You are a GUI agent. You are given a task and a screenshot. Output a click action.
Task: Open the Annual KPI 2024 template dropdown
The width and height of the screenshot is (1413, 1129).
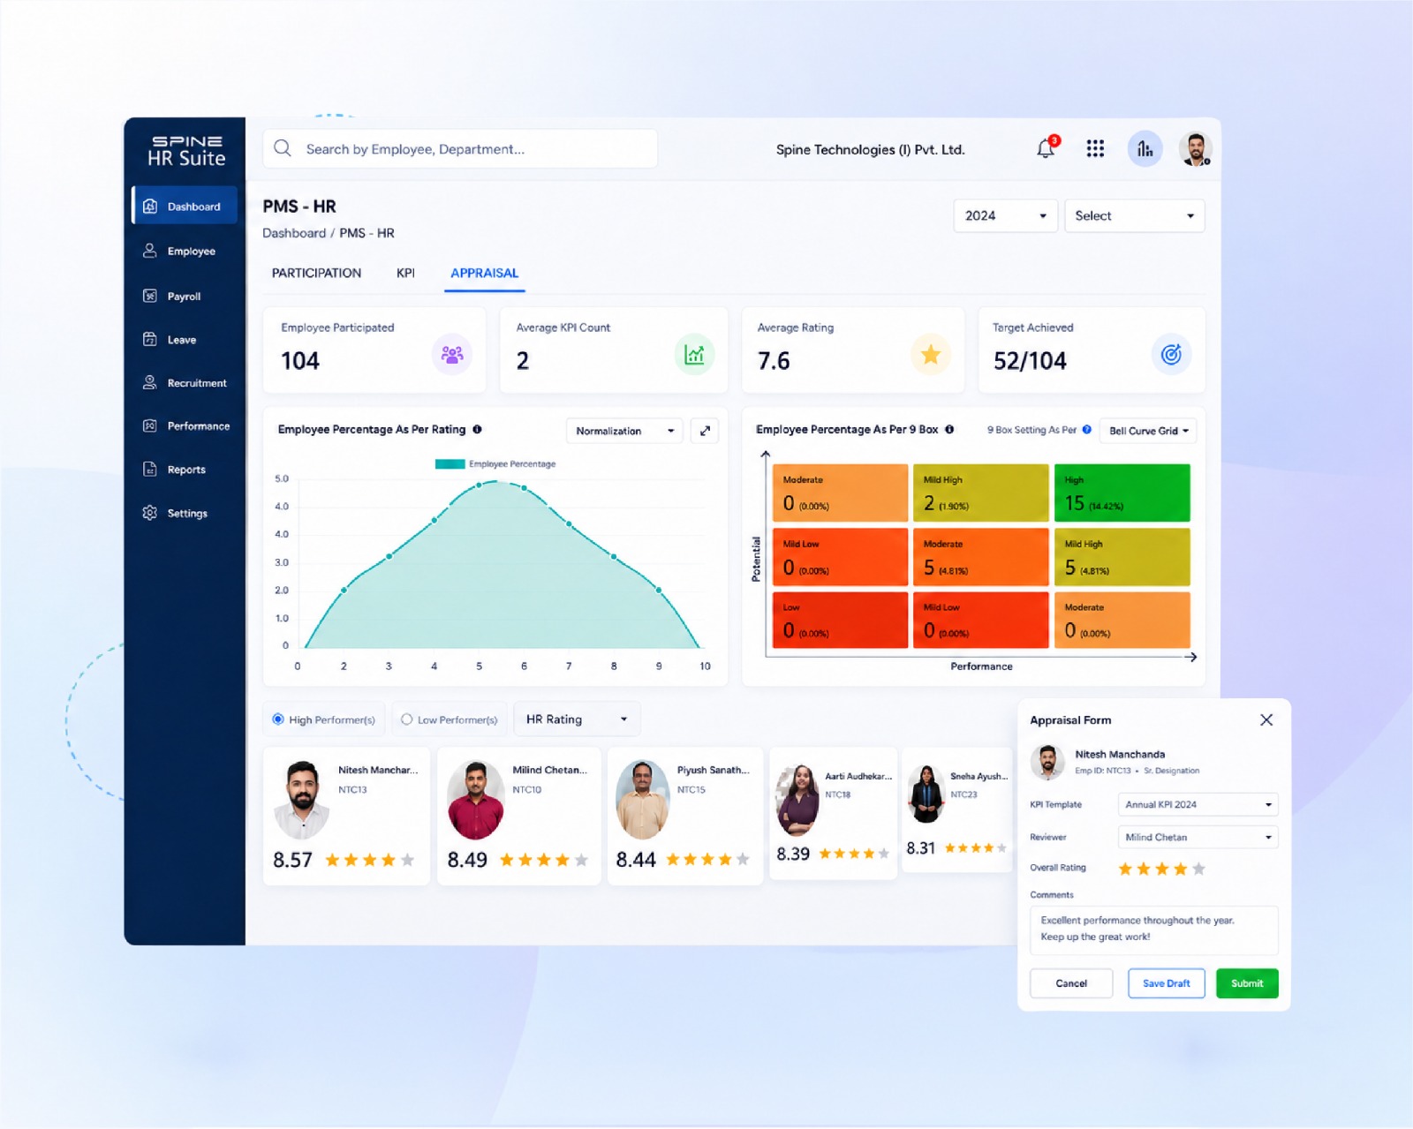[x=1198, y=804]
